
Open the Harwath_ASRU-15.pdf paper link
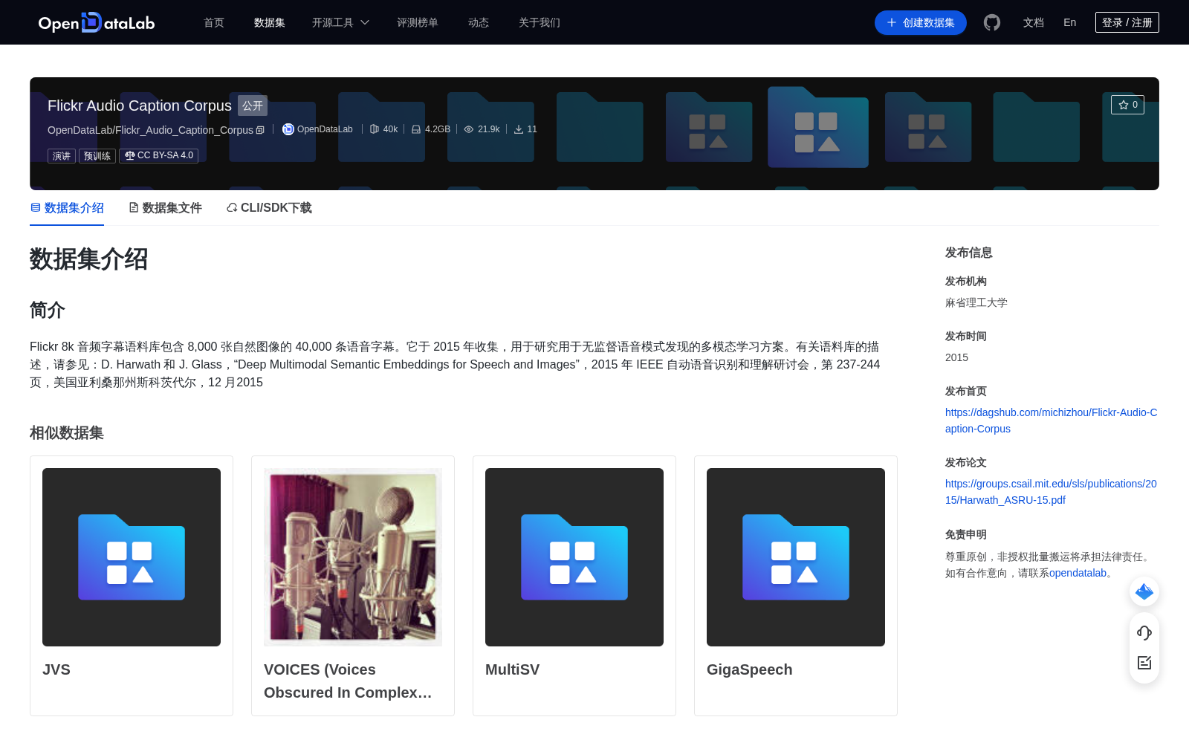tap(1051, 492)
